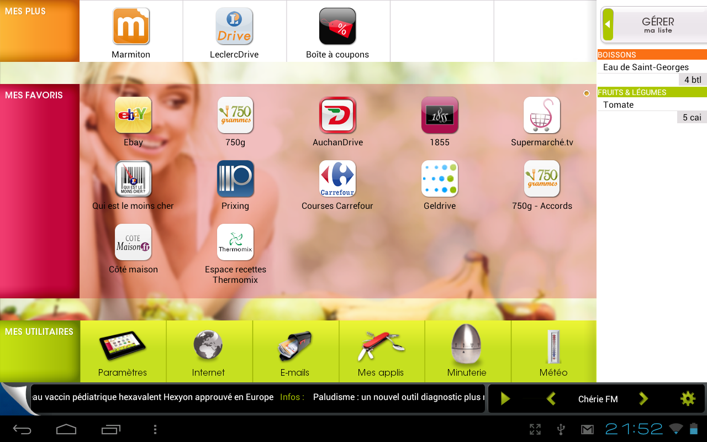Launch the LeclercDrive shortcut

click(234, 27)
